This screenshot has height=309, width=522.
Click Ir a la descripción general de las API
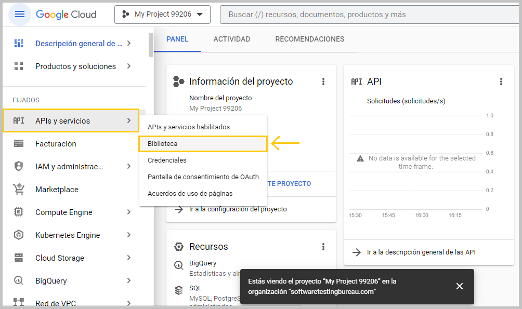(x=421, y=252)
